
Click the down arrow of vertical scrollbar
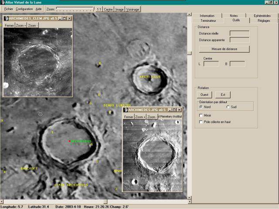189,197
